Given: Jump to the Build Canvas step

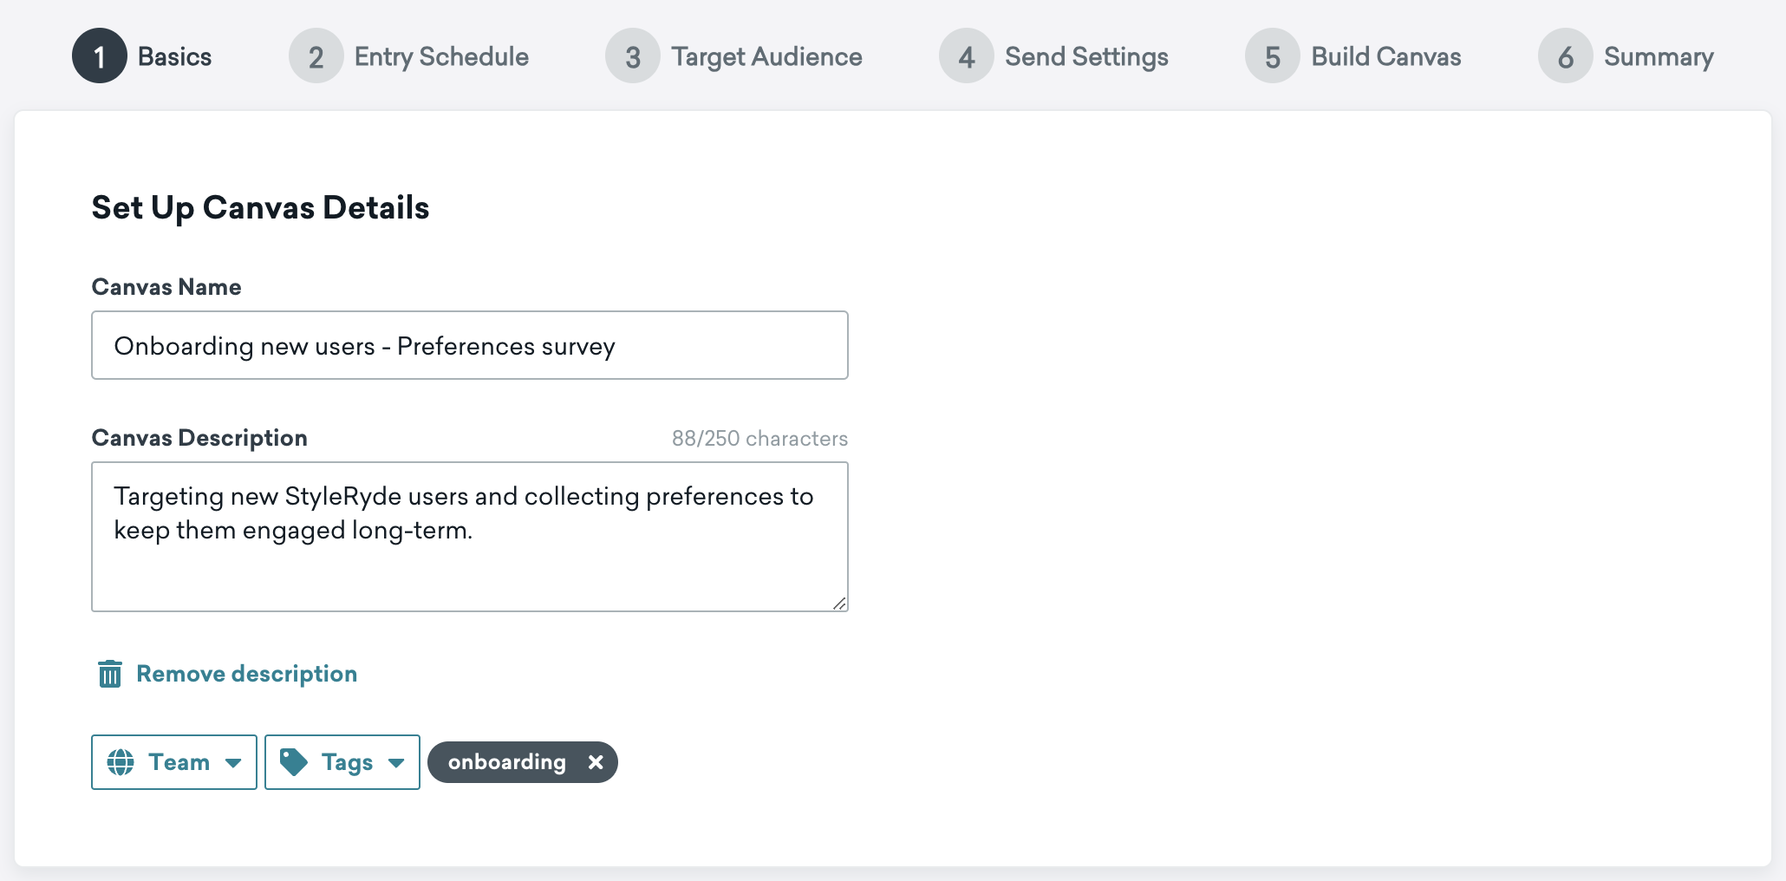Looking at the screenshot, I should tap(1386, 57).
